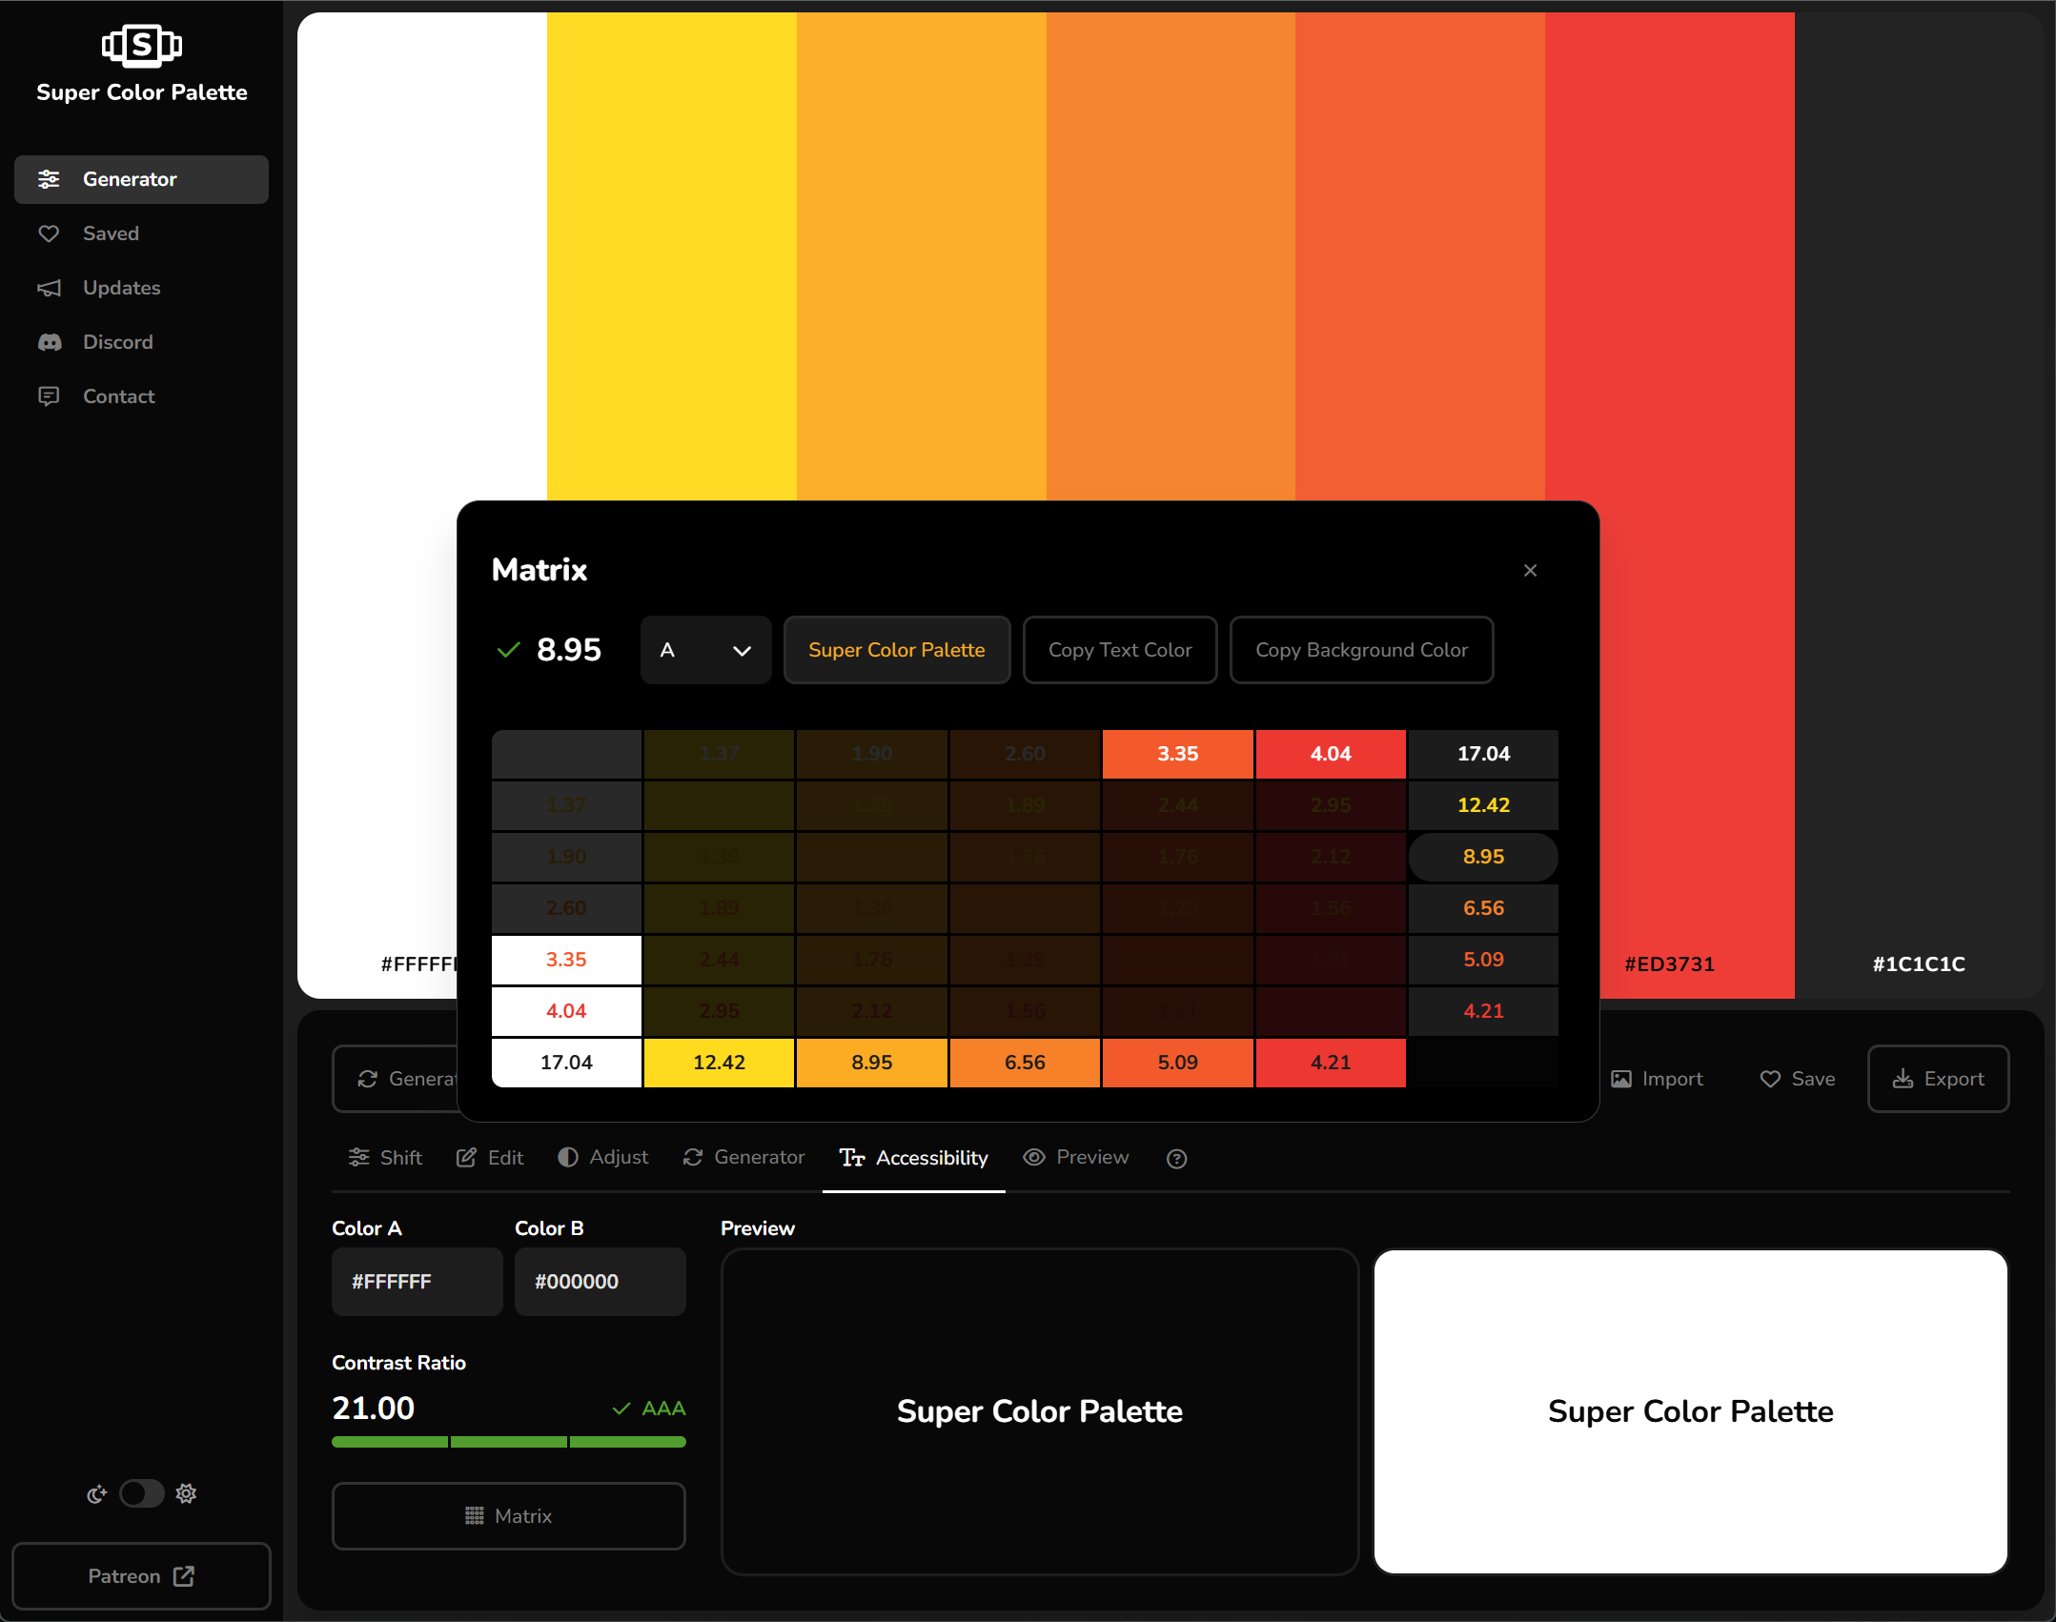The width and height of the screenshot is (2056, 1622).
Task: Copy Background Color in Matrix dialog
Action: pos(1361,650)
